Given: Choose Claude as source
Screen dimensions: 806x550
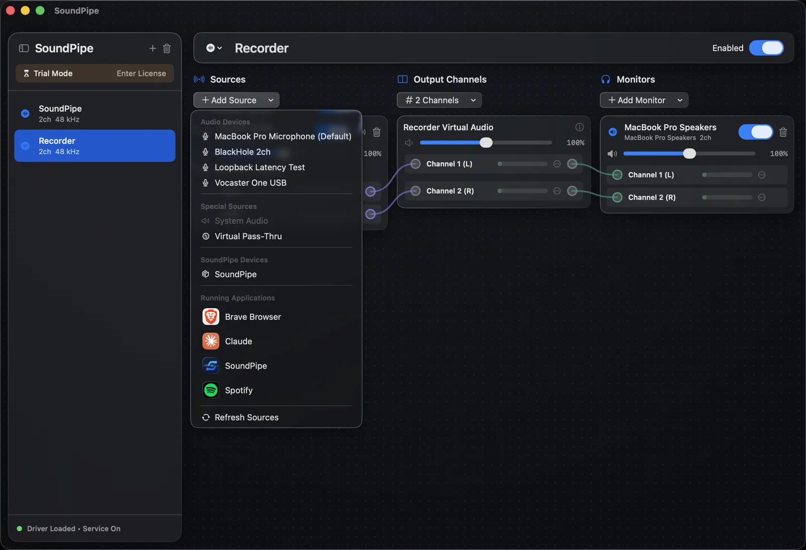Looking at the screenshot, I should pyautogui.click(x=276, y=341).
